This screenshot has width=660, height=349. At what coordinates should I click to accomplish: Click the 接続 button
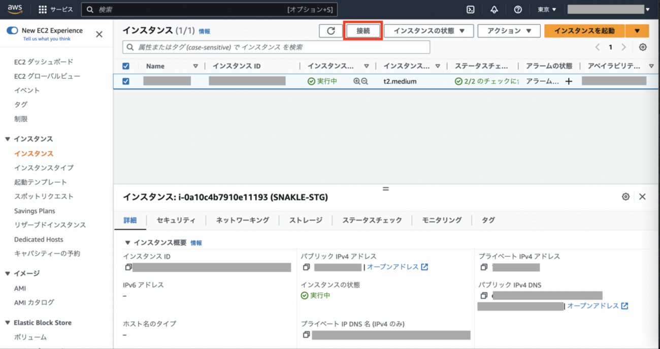click(363, 31)
